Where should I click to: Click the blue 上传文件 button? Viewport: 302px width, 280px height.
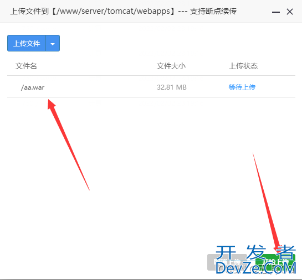coord(27,43)
